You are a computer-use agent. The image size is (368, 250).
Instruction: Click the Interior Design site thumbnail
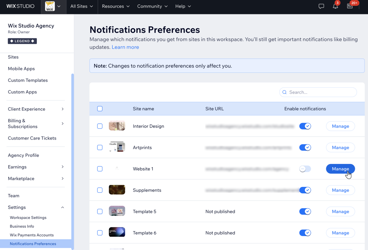pos(117,126)
